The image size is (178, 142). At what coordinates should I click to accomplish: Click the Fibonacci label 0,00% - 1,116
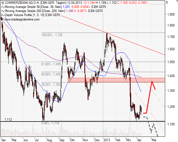pyautogui.click(x=50, y=123)
